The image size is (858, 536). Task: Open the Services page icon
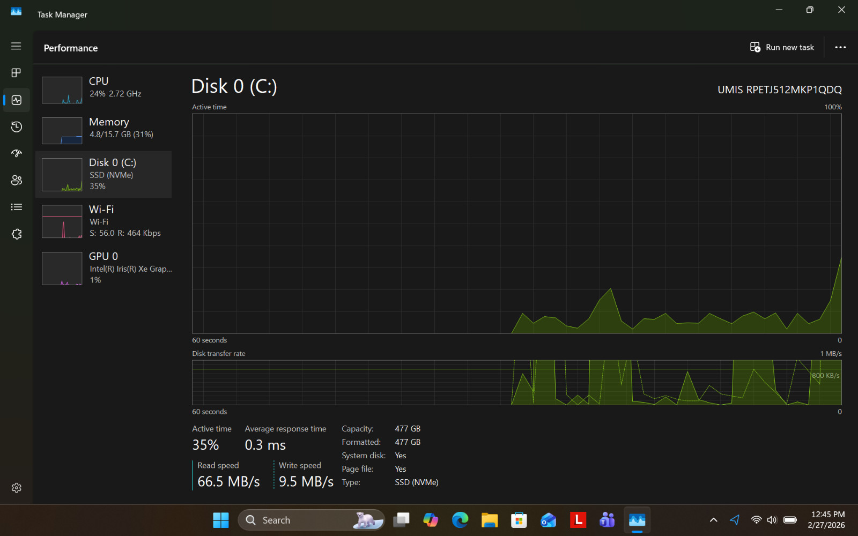coord(16,234)
